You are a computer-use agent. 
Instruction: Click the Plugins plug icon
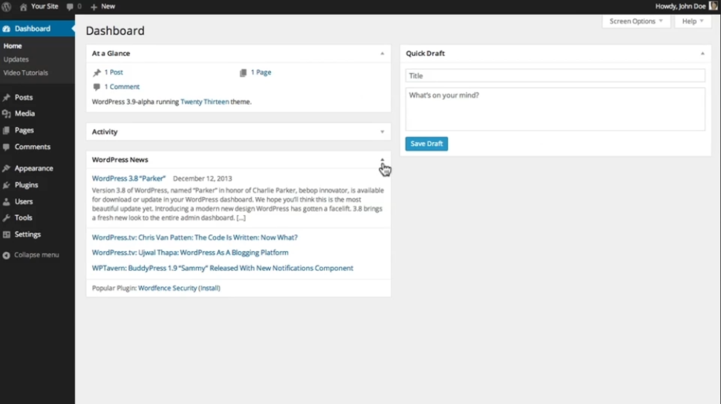(x=6, y=185)
